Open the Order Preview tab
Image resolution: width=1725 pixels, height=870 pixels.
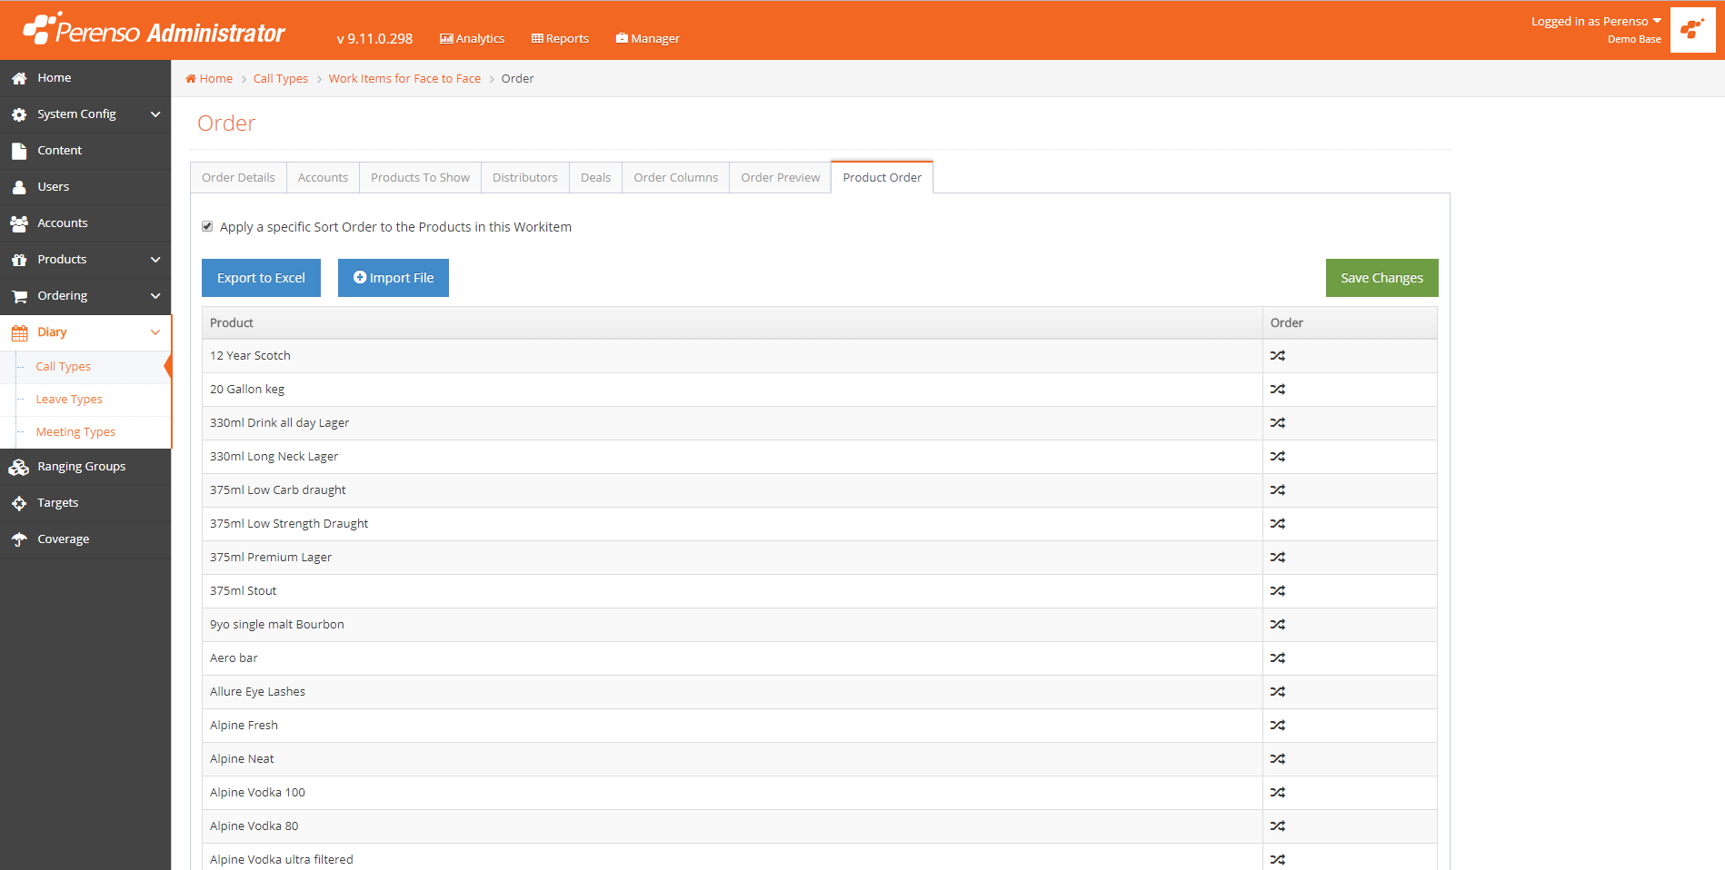click(780, 177)
